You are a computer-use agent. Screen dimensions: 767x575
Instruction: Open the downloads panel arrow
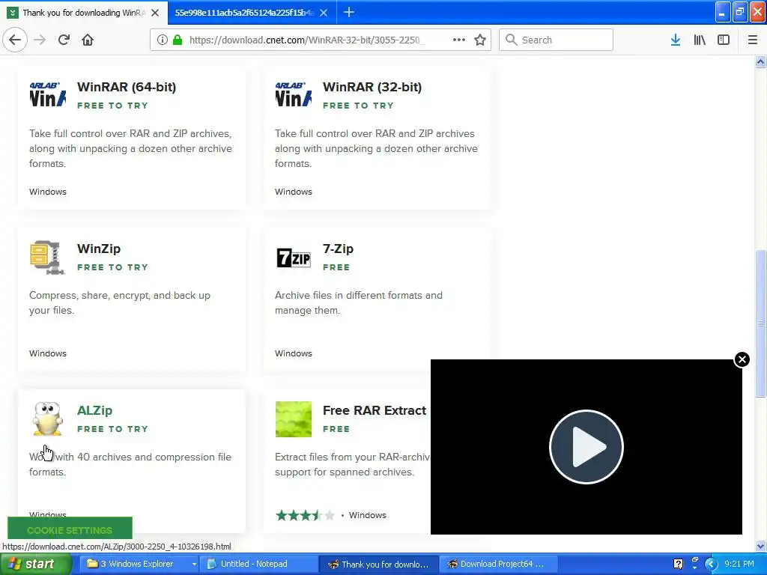tap(676, 40)
